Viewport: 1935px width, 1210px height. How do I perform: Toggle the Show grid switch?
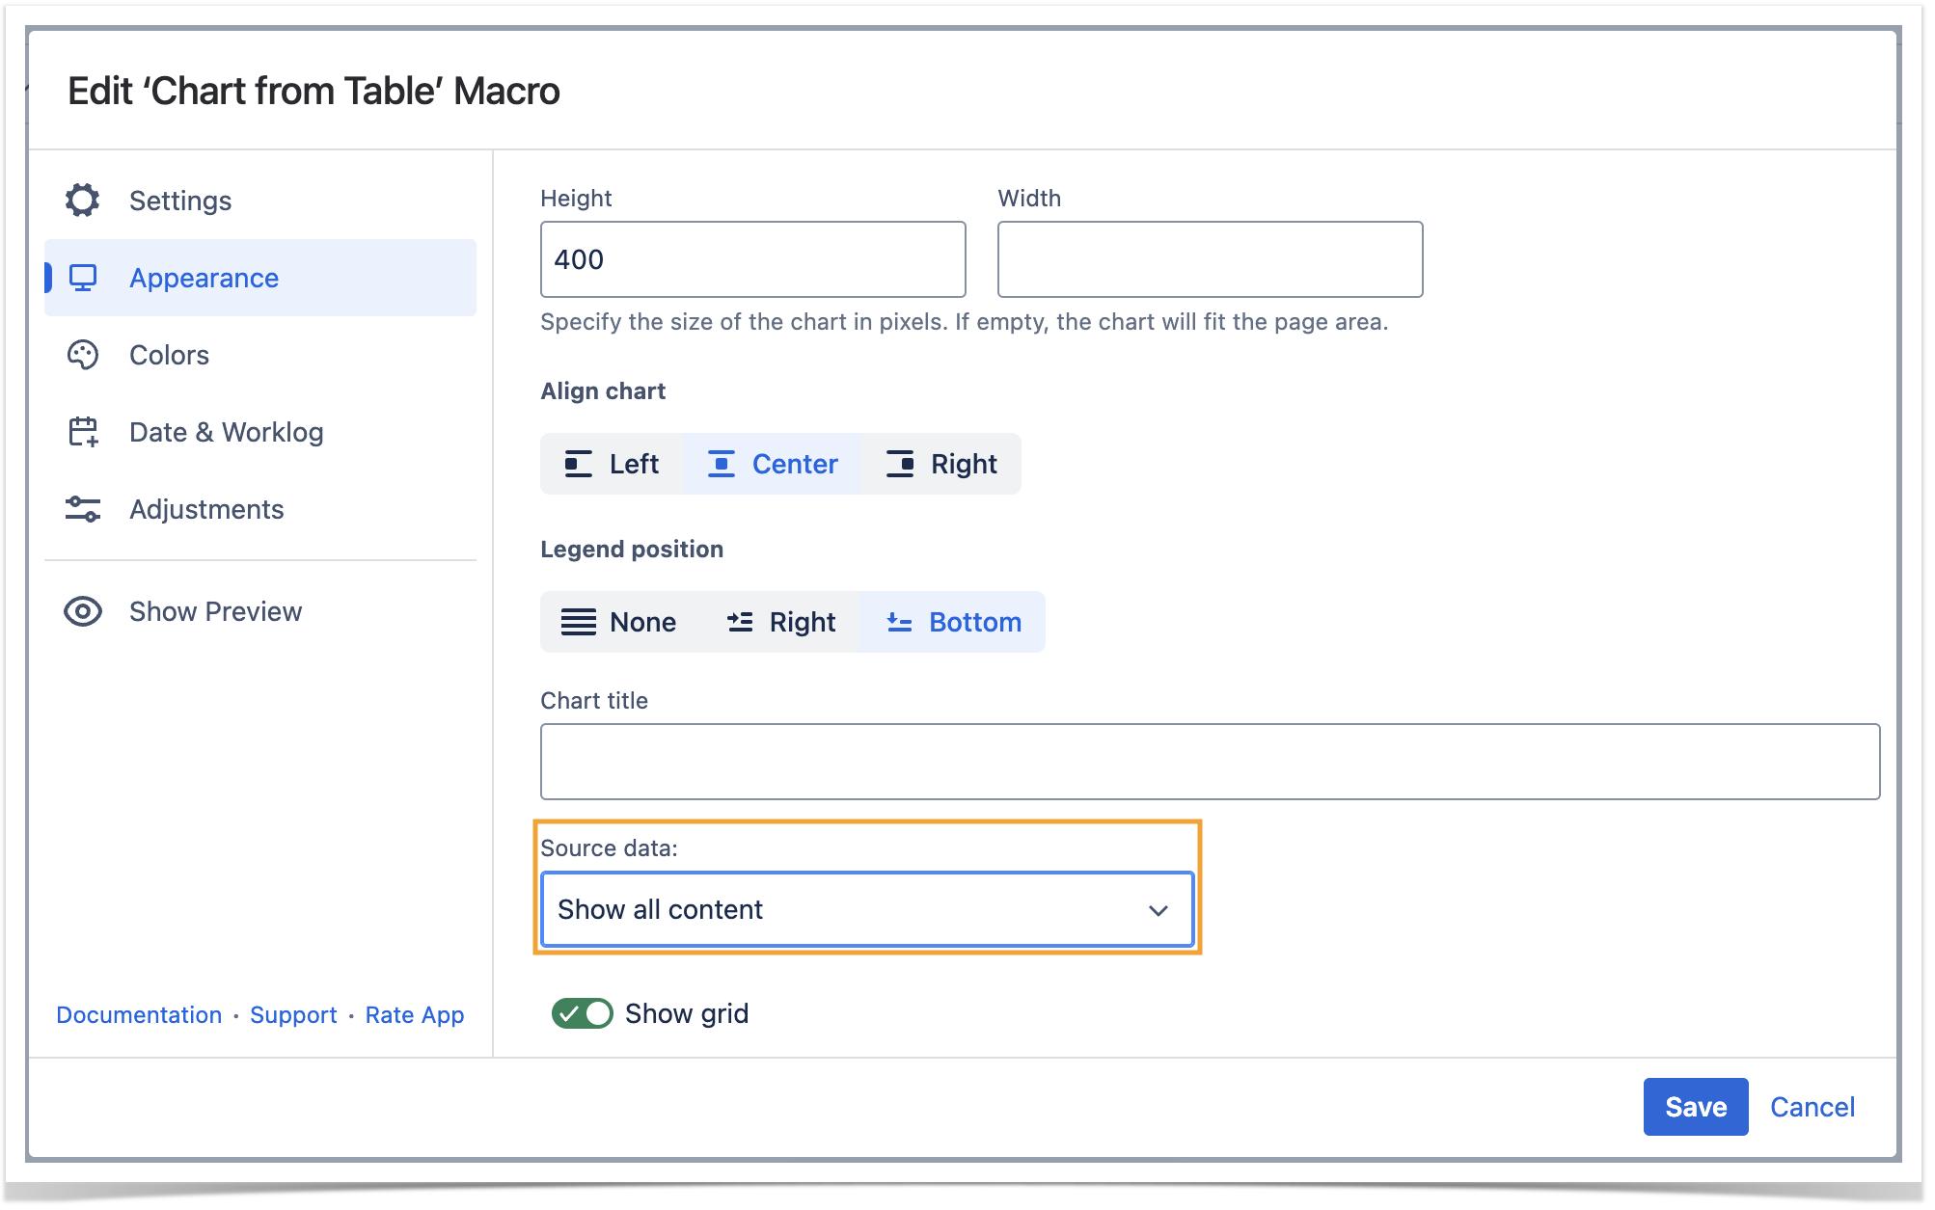(x=582, y=1013)
